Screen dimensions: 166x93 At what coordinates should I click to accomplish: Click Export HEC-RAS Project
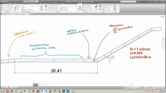pyautogui.click(x=28, y=10)
